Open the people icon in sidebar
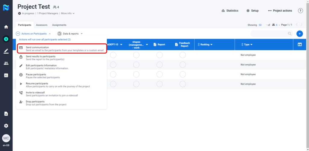309x151 pixels. tap(6, 63)
